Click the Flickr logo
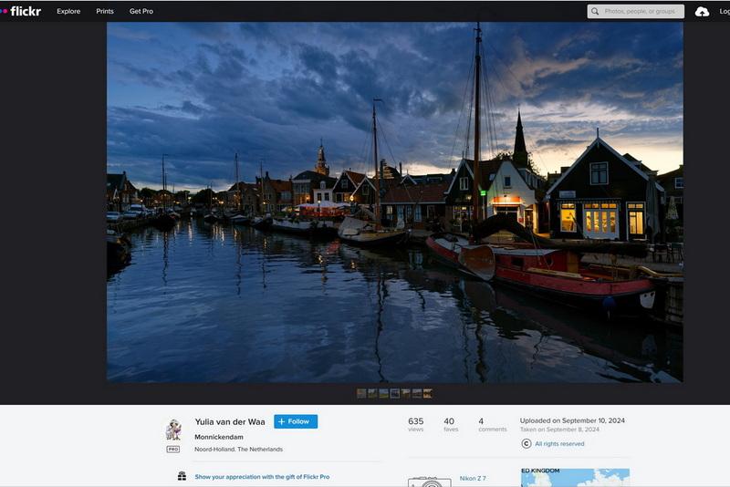 21,11
